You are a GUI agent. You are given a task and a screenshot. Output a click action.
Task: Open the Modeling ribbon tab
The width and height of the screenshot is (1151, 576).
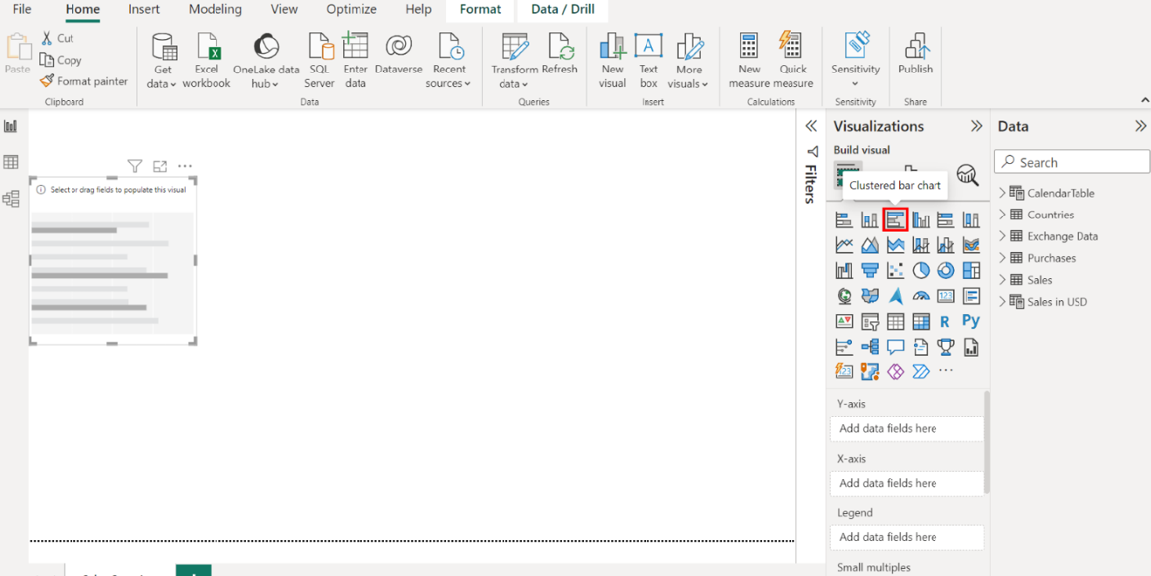pyautogui.click(x=215, y=10)
